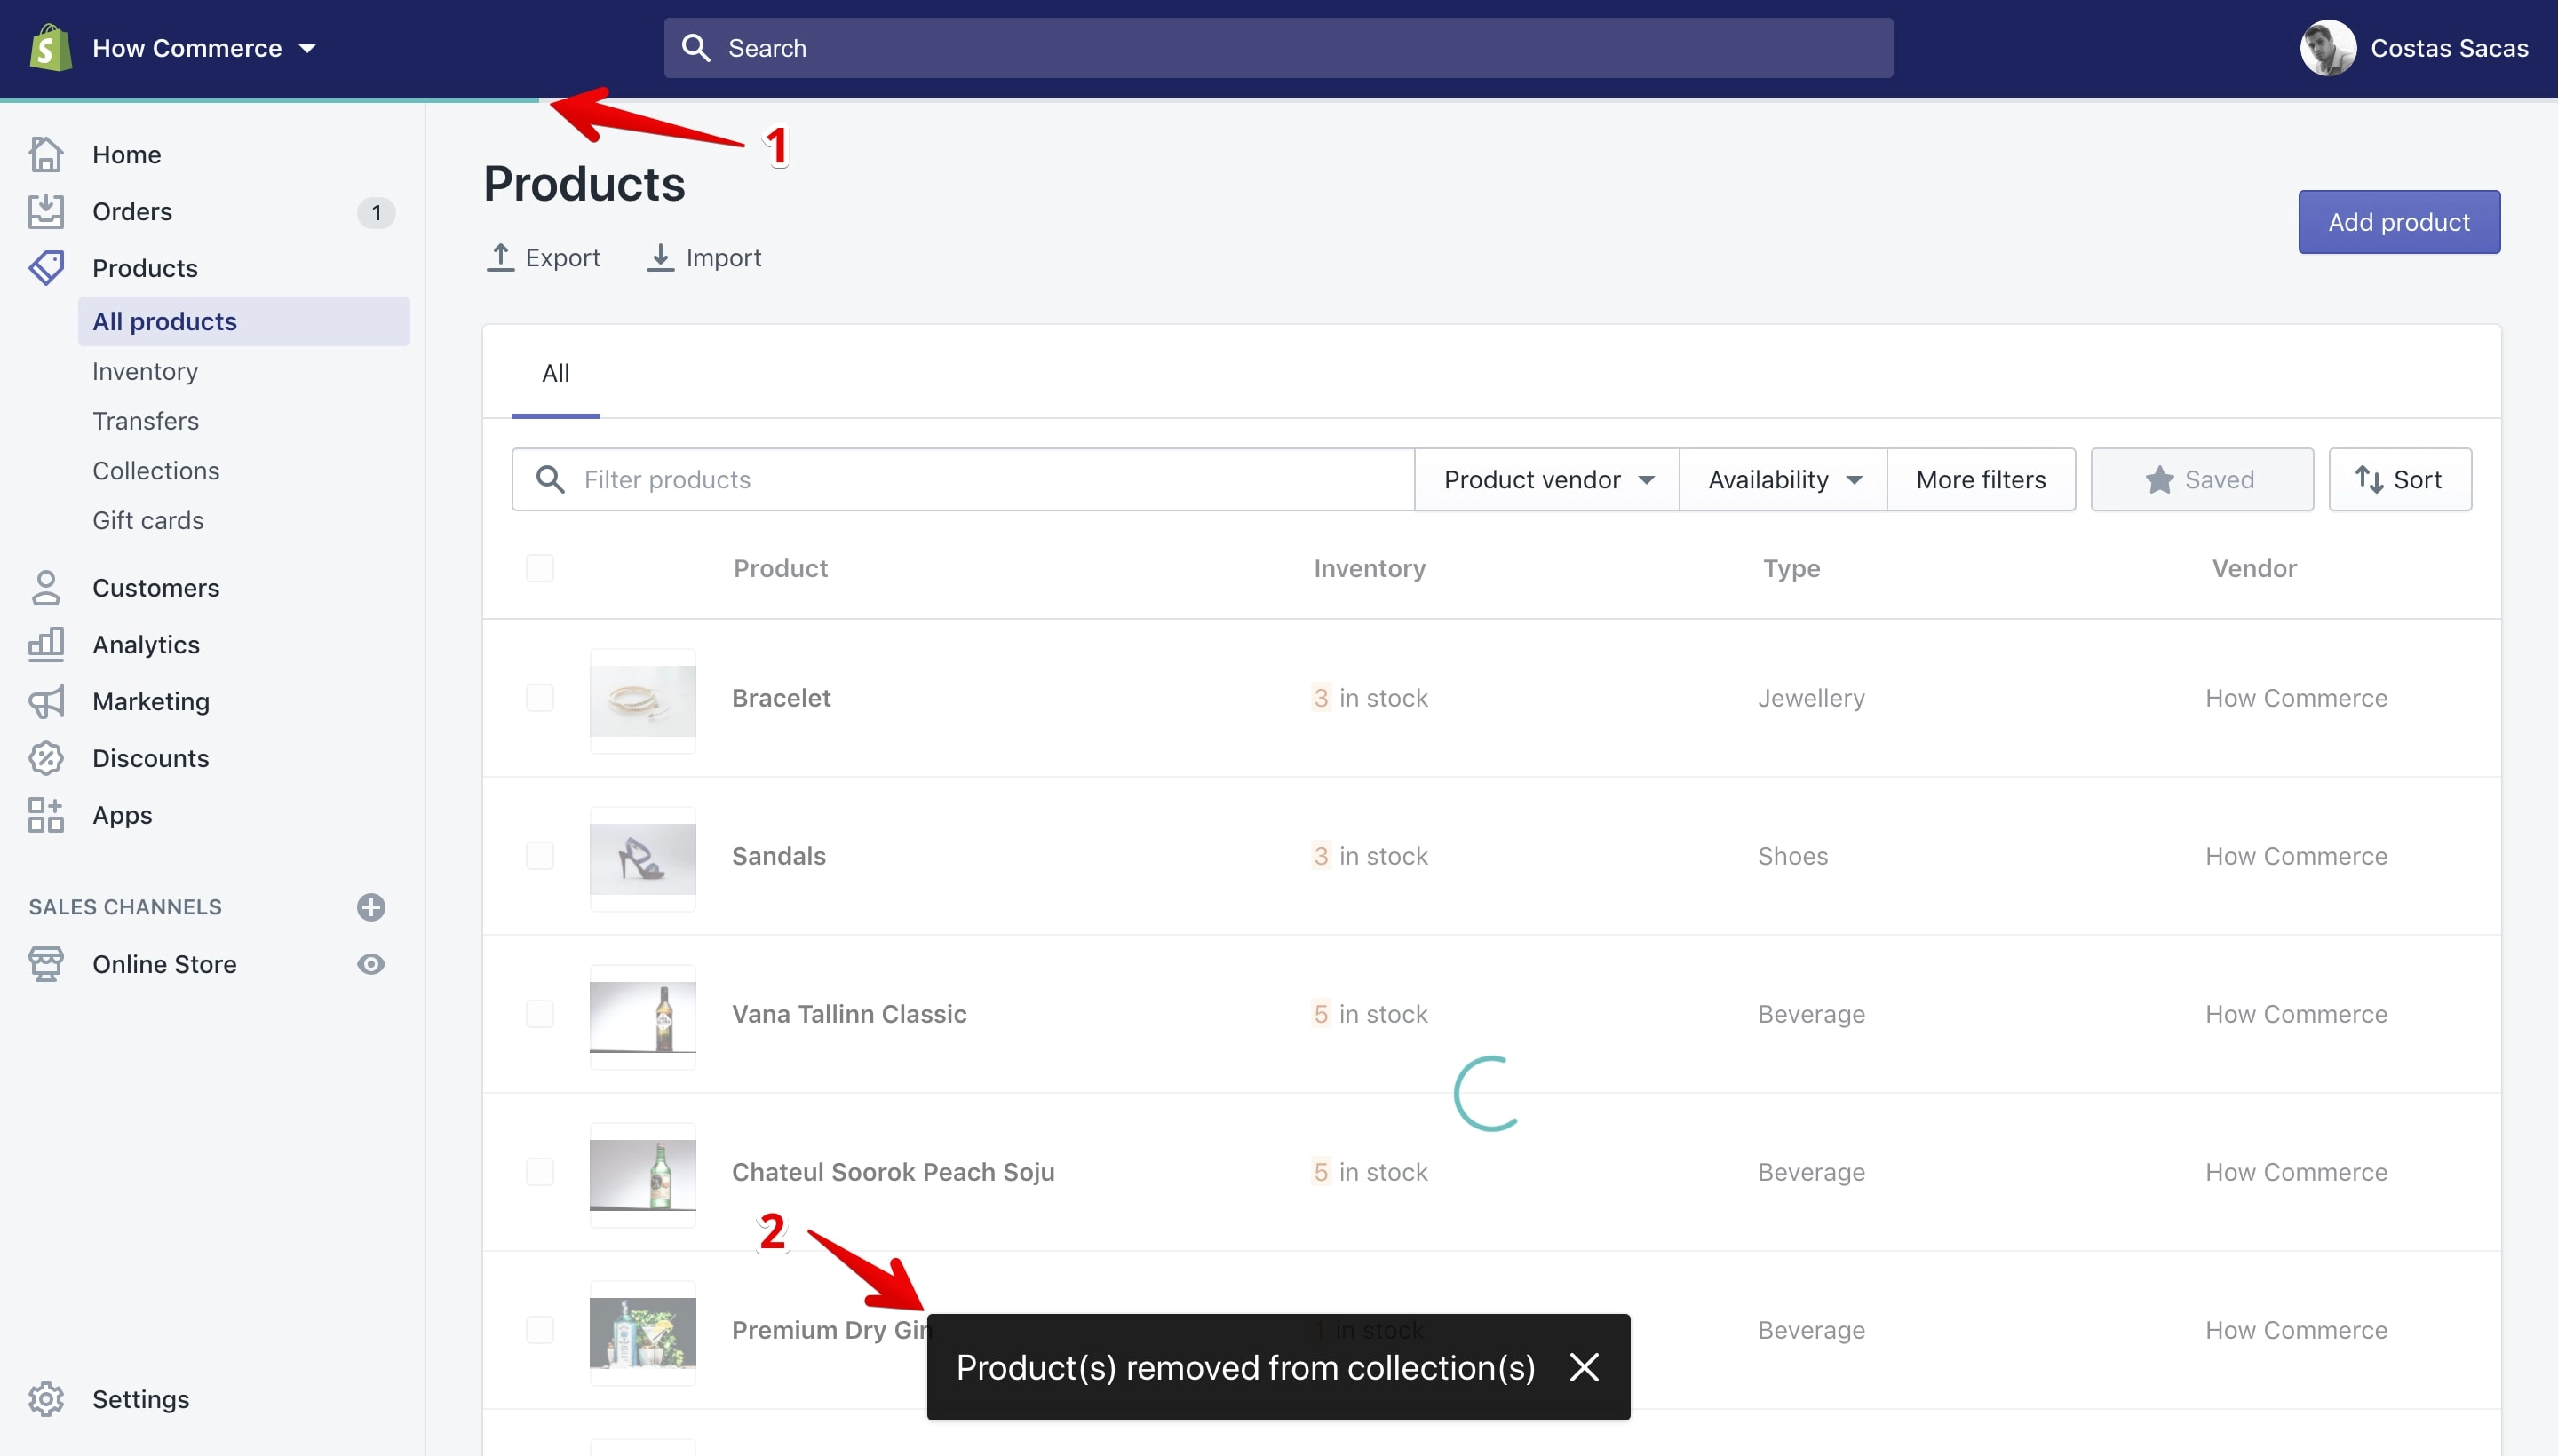
Task: Open the Bracelet product thumbnail
Action: [642, 700]
